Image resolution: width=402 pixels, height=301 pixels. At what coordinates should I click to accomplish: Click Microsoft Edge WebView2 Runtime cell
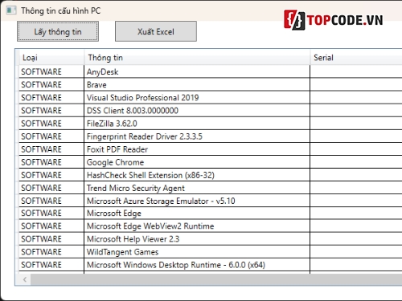tap(197, 226)
